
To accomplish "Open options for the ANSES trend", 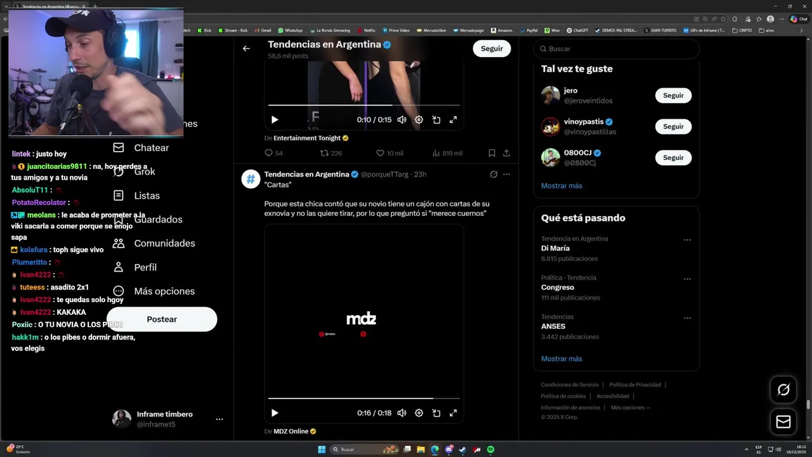I will [x=687, y=317].
